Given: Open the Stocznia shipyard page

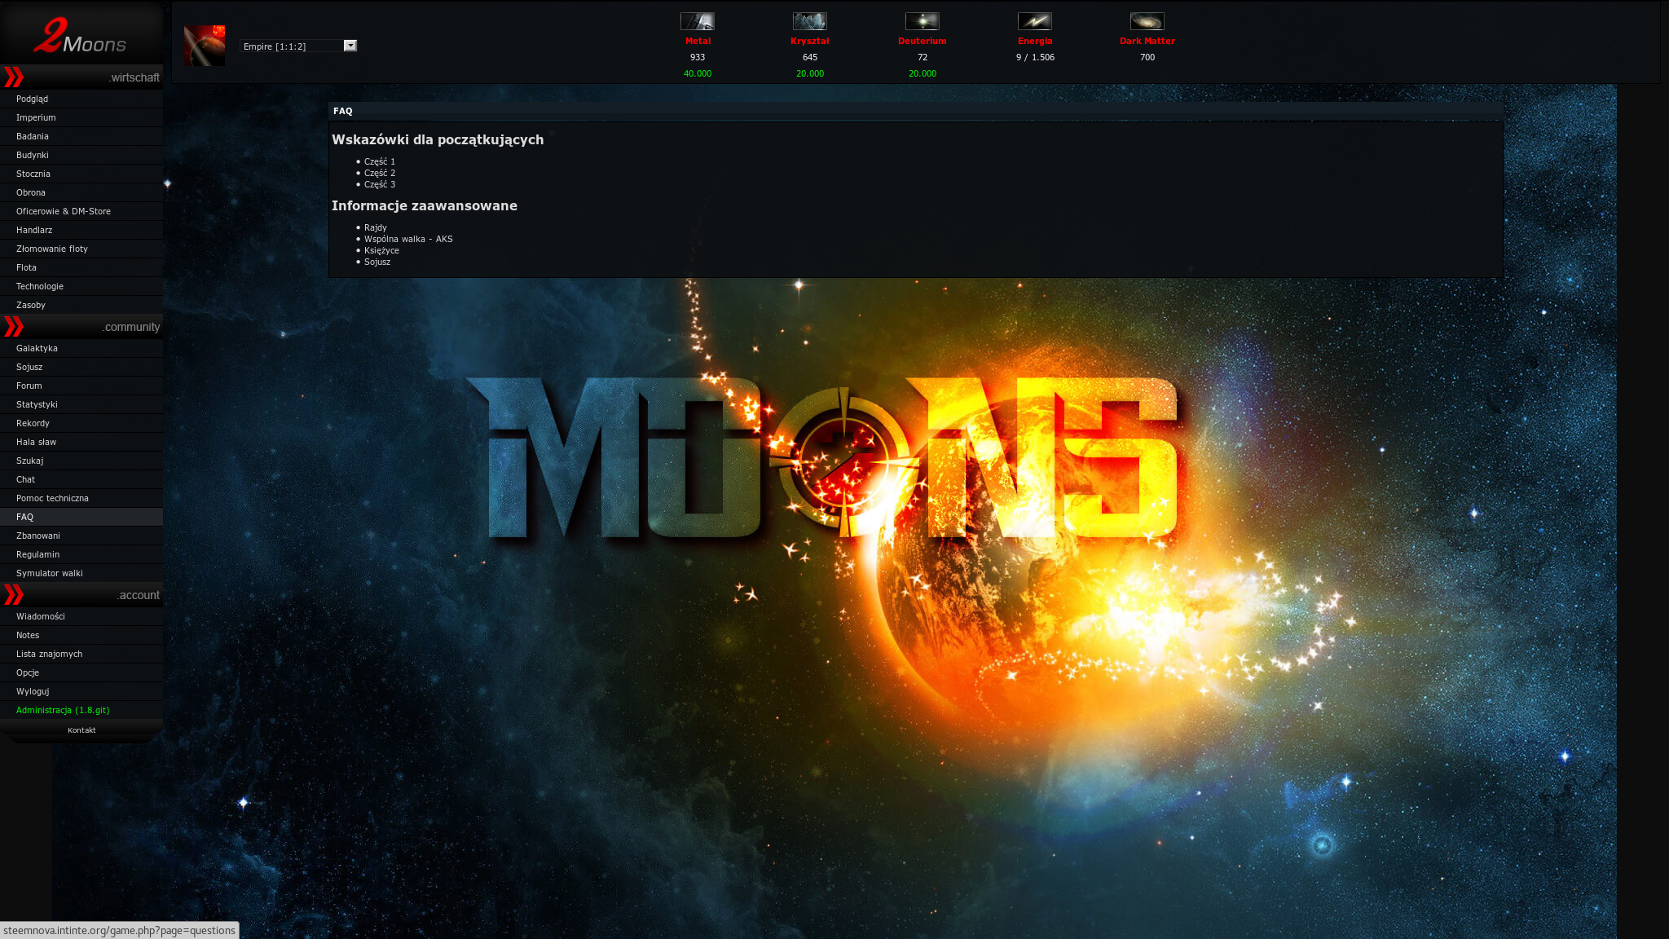Looking at the screenshot, I should tap(81, 174).
